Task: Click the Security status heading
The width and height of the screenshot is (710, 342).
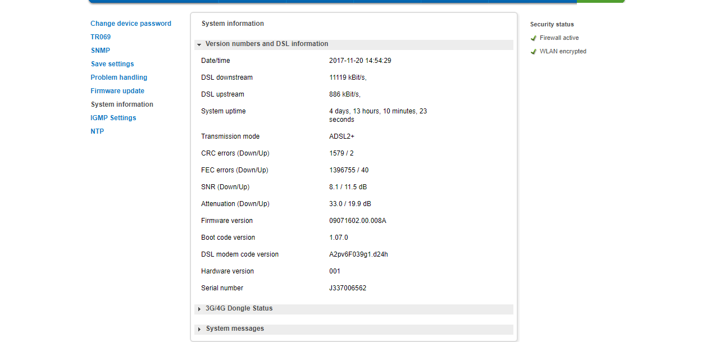Action: click(552, 25)
